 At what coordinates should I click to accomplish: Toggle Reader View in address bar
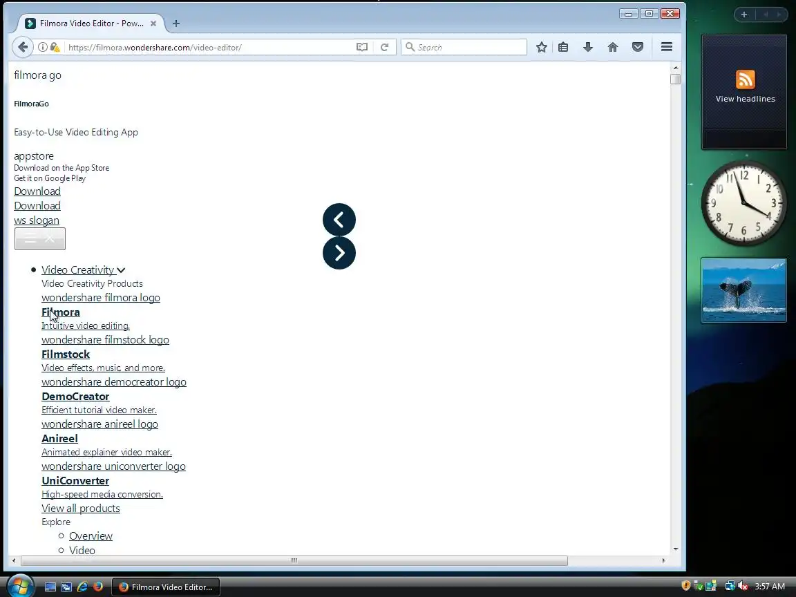[362, 47]
